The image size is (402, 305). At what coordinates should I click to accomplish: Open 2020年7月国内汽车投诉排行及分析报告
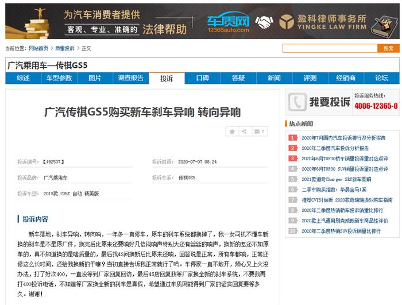click(x=343, y=138)
